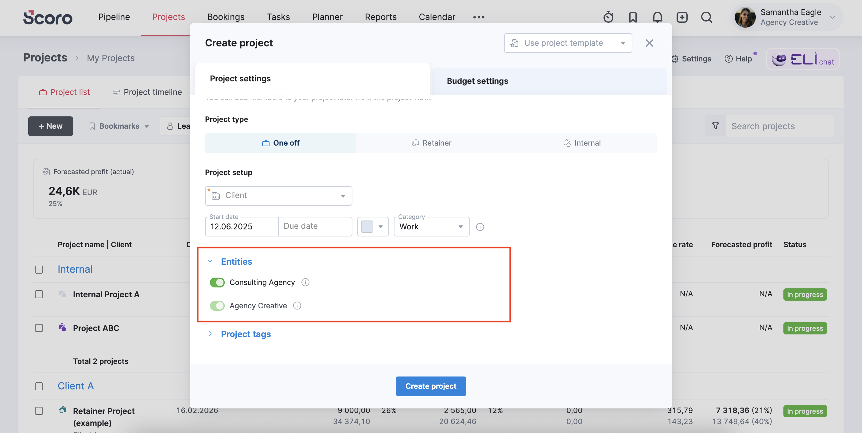Image resolution: width=862 pixels, height=433 pixels.
Task: Switch to the Project timeline tab
Action: (x=147, y=92)
